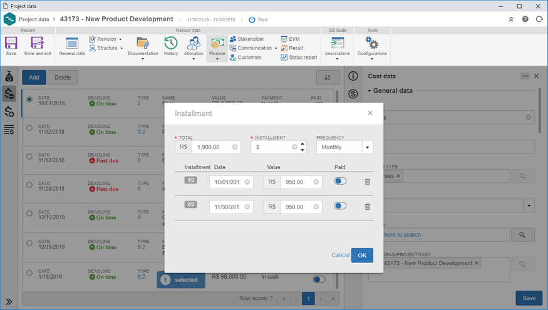Increase installment count with up arrow

click(x=302, y=144)
